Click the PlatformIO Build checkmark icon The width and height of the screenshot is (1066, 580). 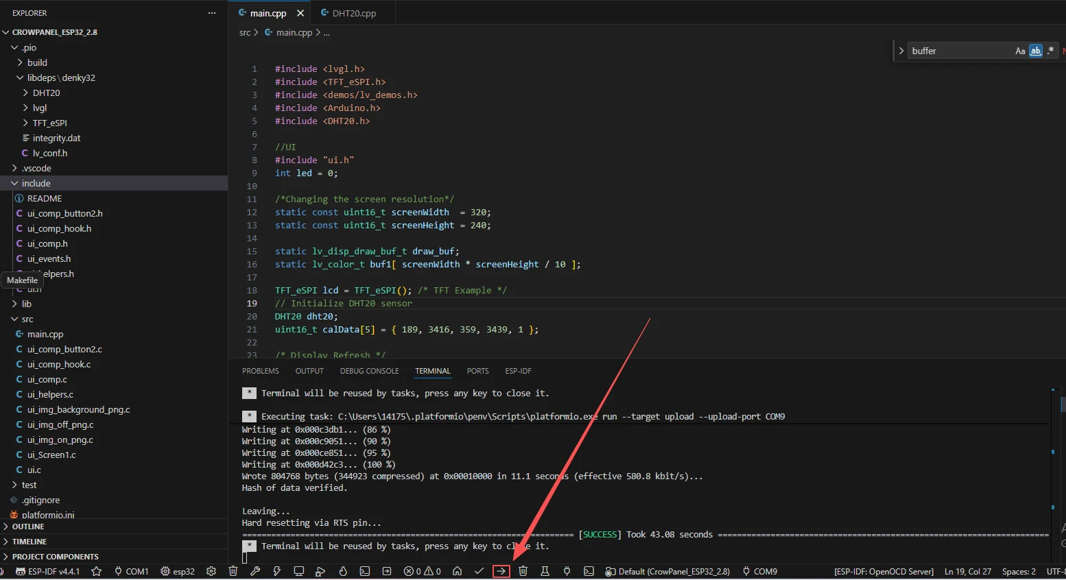click(479, 571)
